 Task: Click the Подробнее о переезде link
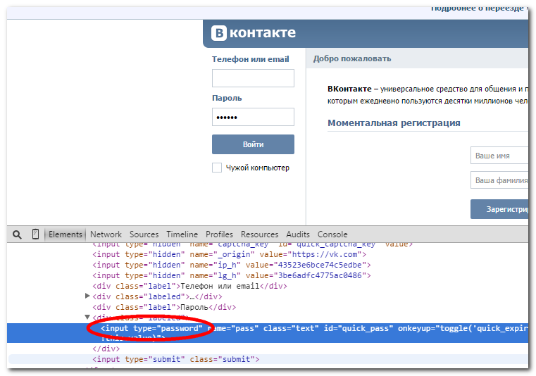[x=479, y=8]
